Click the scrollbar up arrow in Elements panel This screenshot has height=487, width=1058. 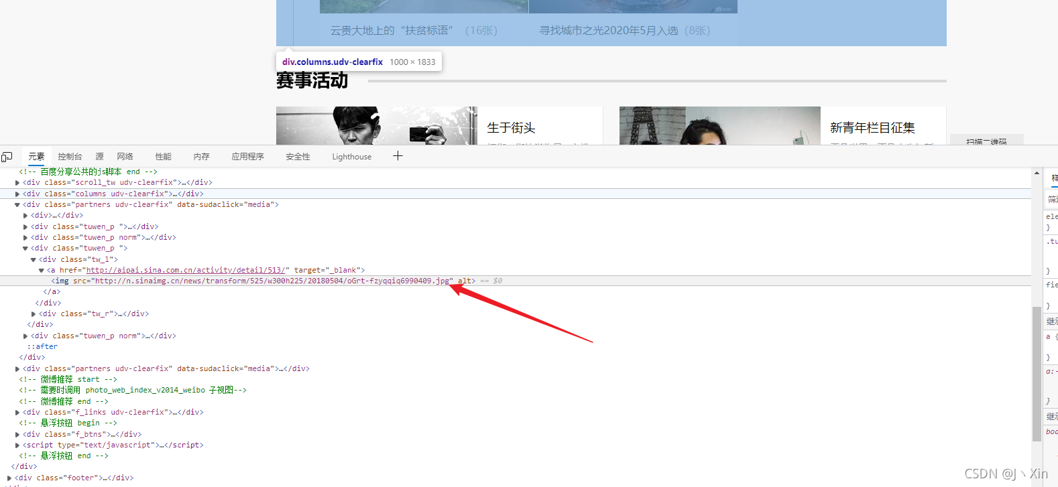tap(1037, 173)
